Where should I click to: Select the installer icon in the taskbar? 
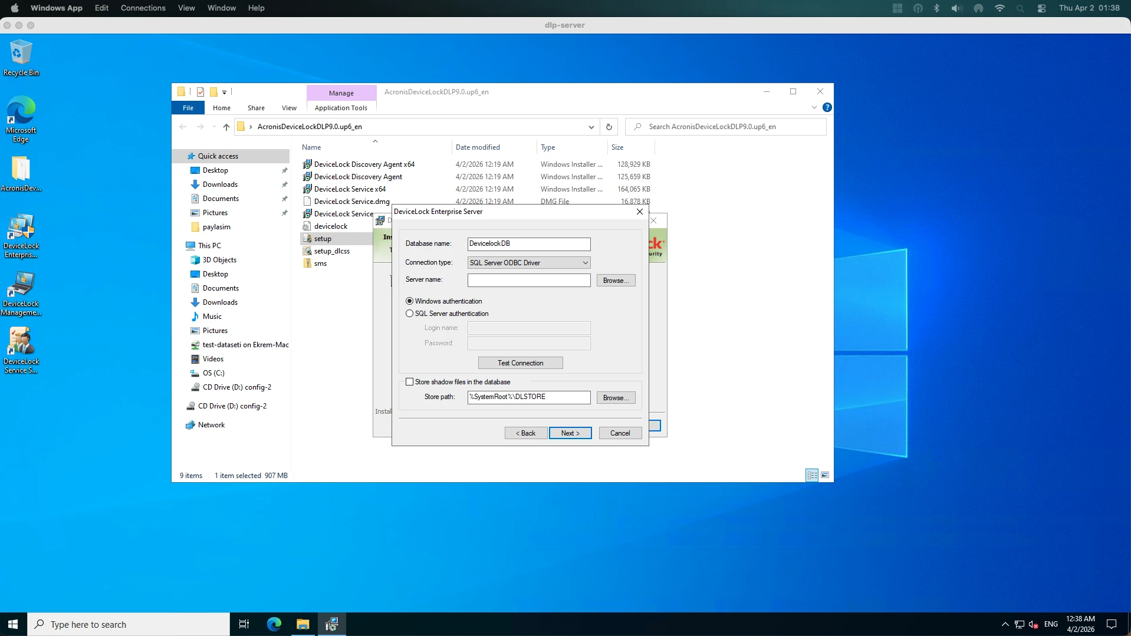[332, 624]
